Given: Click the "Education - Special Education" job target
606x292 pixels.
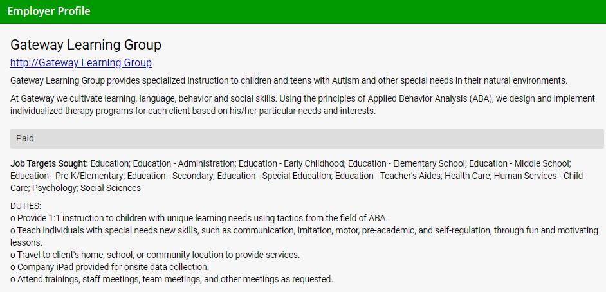Looking at the screenshot, I should [x=273, y=176].
